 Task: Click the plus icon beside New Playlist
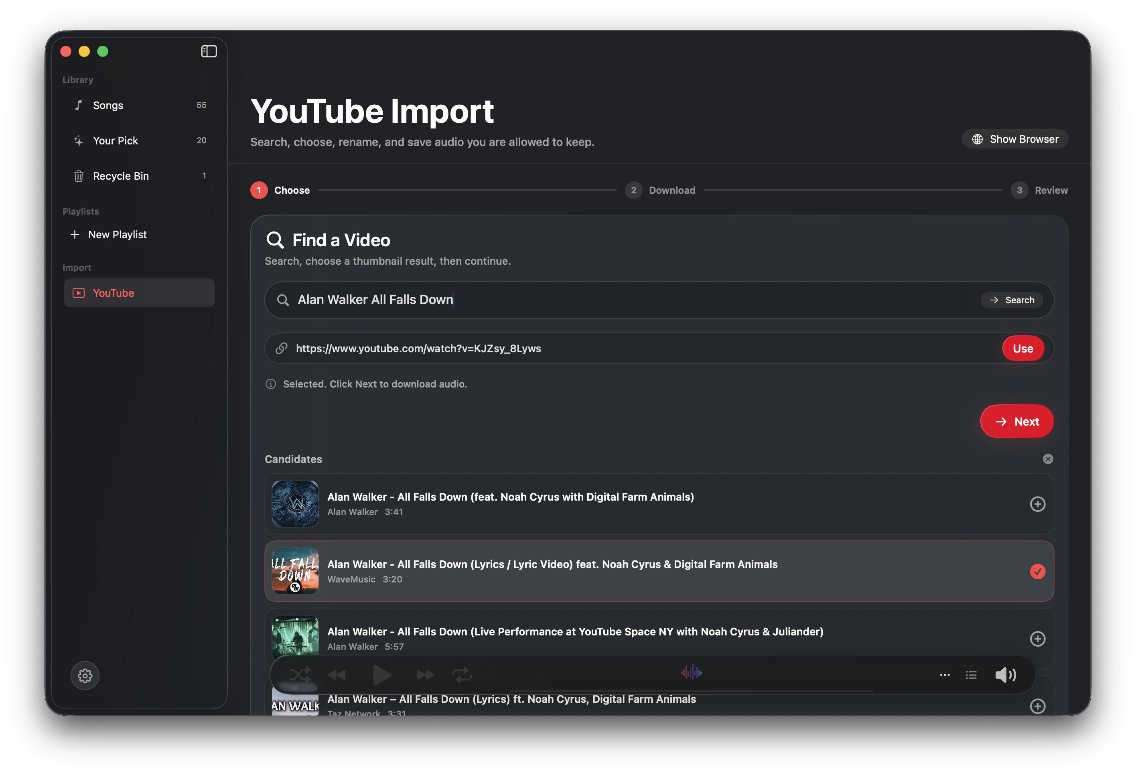(74, 235)
